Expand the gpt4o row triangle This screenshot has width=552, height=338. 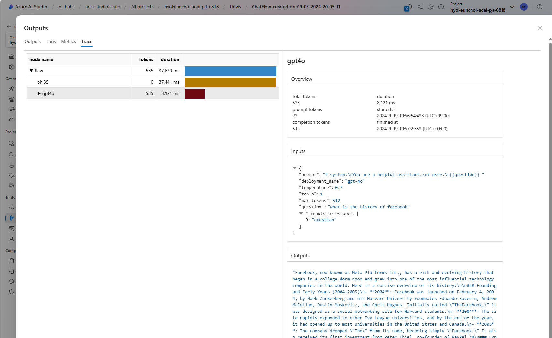click(39, 93)
